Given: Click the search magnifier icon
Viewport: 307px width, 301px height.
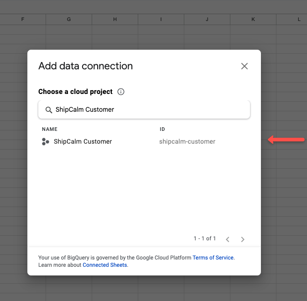Looking at the screenshot, I should point(49,110).
